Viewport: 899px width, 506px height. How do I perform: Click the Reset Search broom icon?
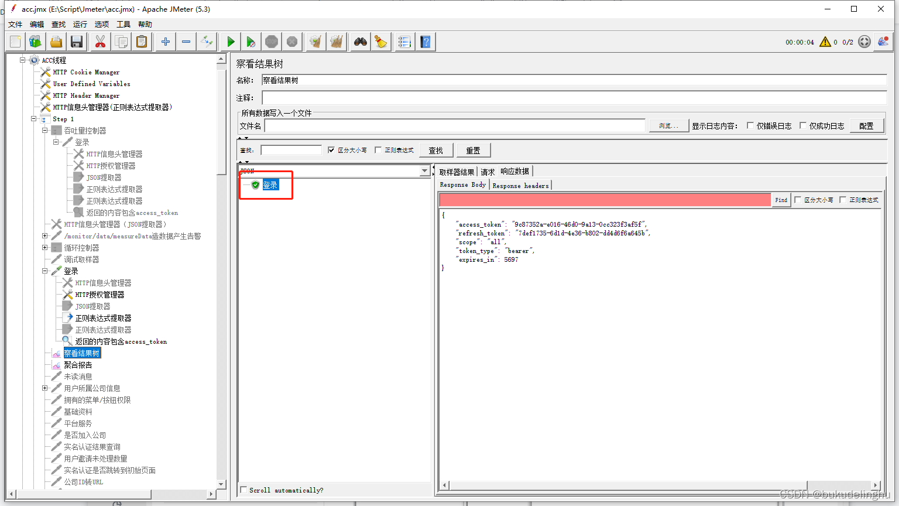381,42
